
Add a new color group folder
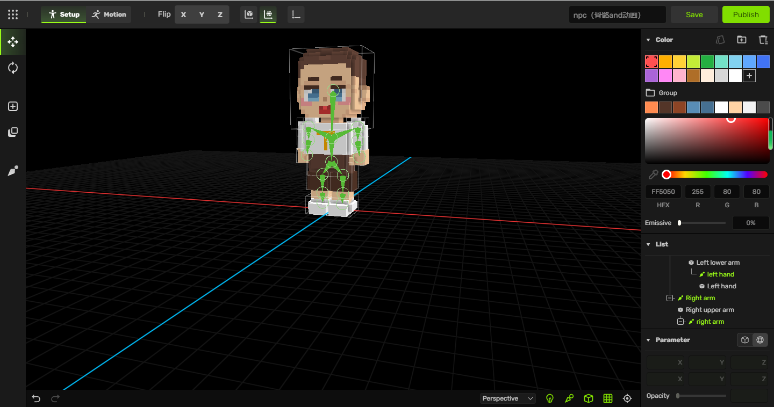742,40
